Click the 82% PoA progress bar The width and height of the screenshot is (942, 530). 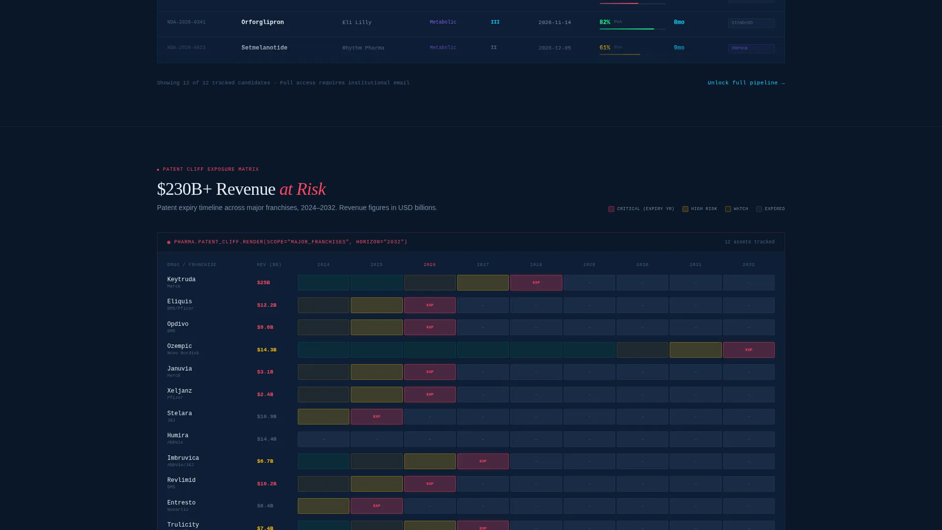click(632, 29)
